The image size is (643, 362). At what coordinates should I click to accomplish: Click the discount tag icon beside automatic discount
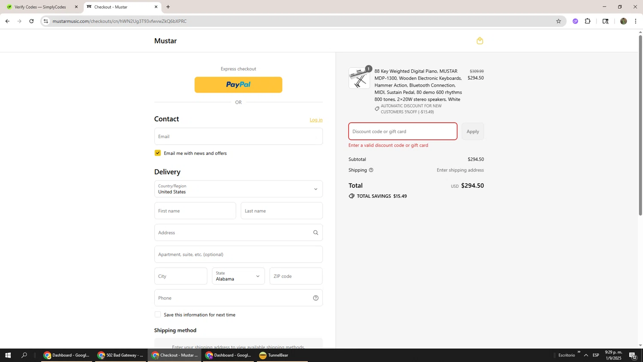377,109
